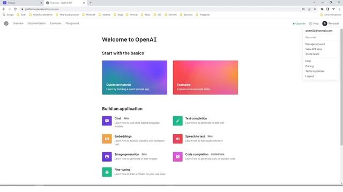
Task: Go back with browser back arrow
Action: (4, 9)
